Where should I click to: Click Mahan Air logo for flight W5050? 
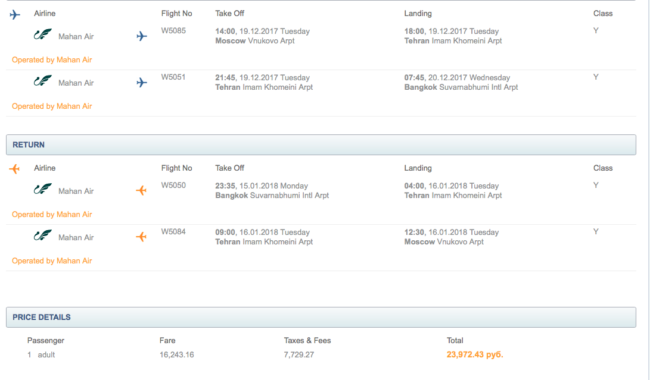43,189
